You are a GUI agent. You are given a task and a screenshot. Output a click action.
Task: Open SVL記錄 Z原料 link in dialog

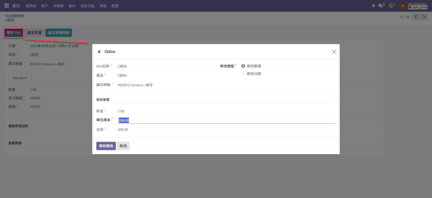122,66
